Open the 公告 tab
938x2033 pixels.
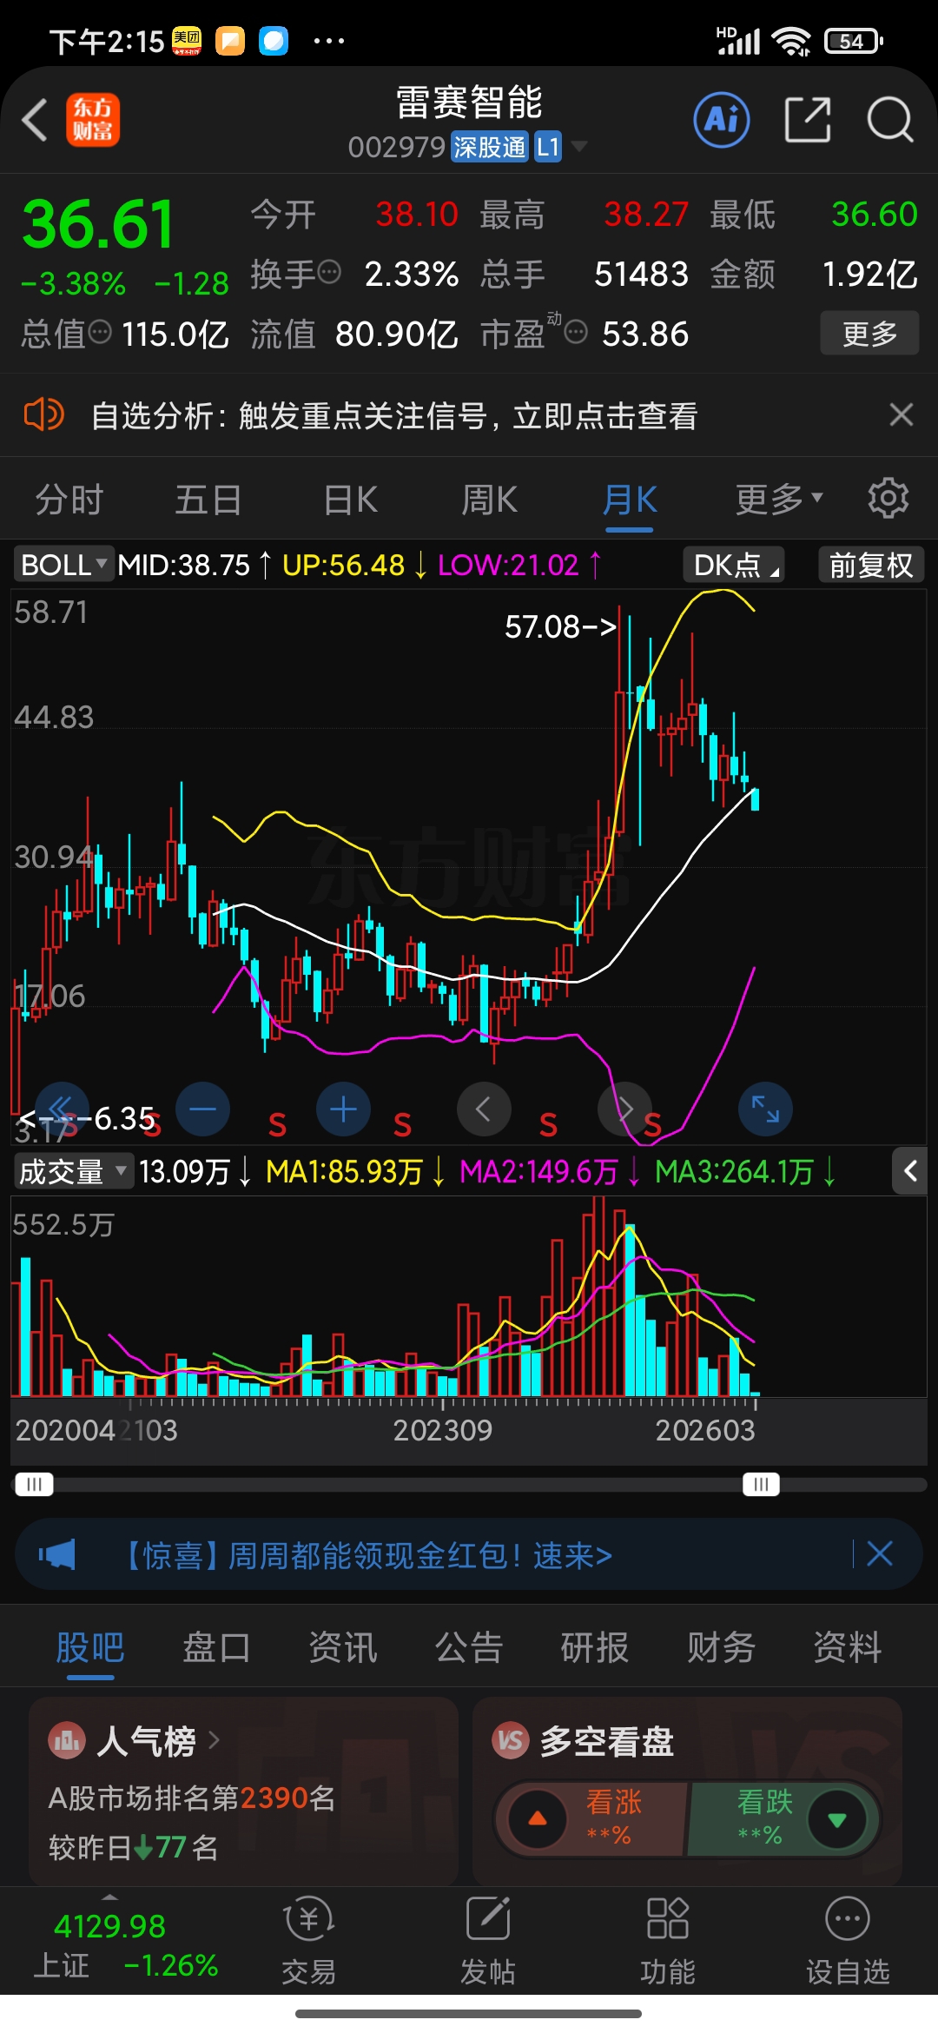pos(469,1646)
